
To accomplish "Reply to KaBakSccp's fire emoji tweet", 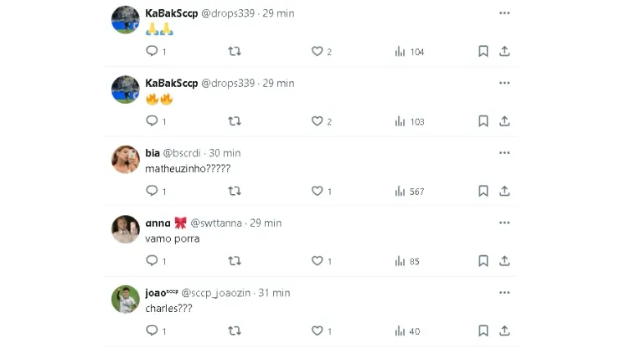I will click(152, 121).
